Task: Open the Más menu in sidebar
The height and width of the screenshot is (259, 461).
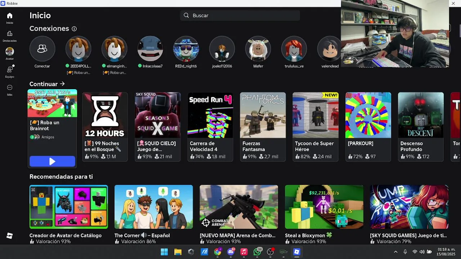Action: 10,87
